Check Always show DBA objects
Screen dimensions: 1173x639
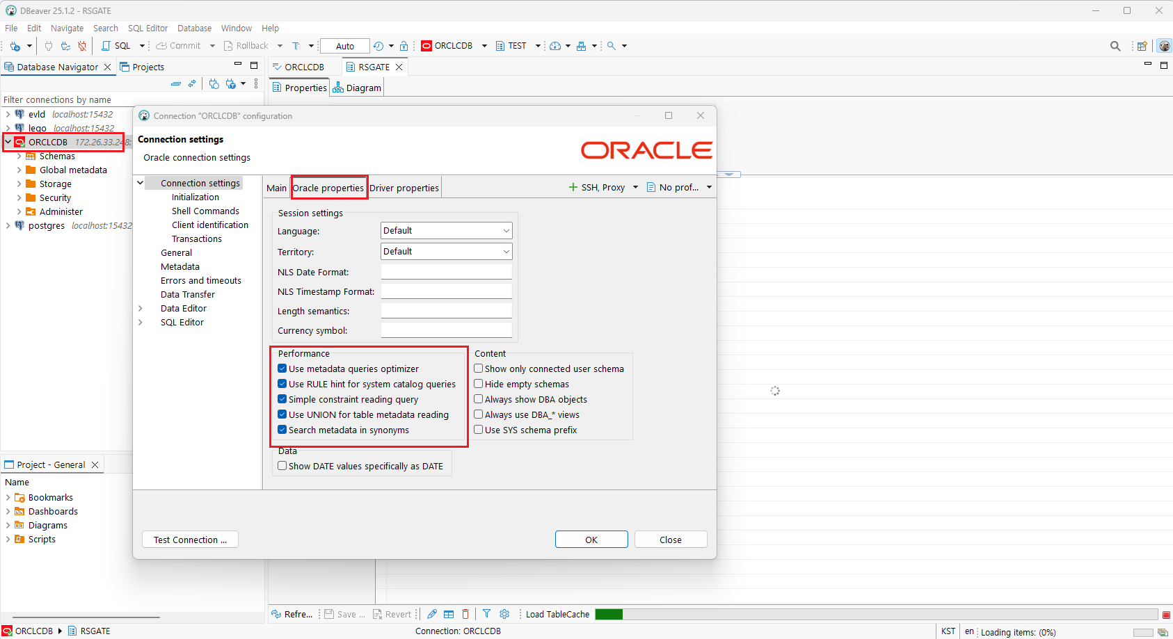[479, 399]
